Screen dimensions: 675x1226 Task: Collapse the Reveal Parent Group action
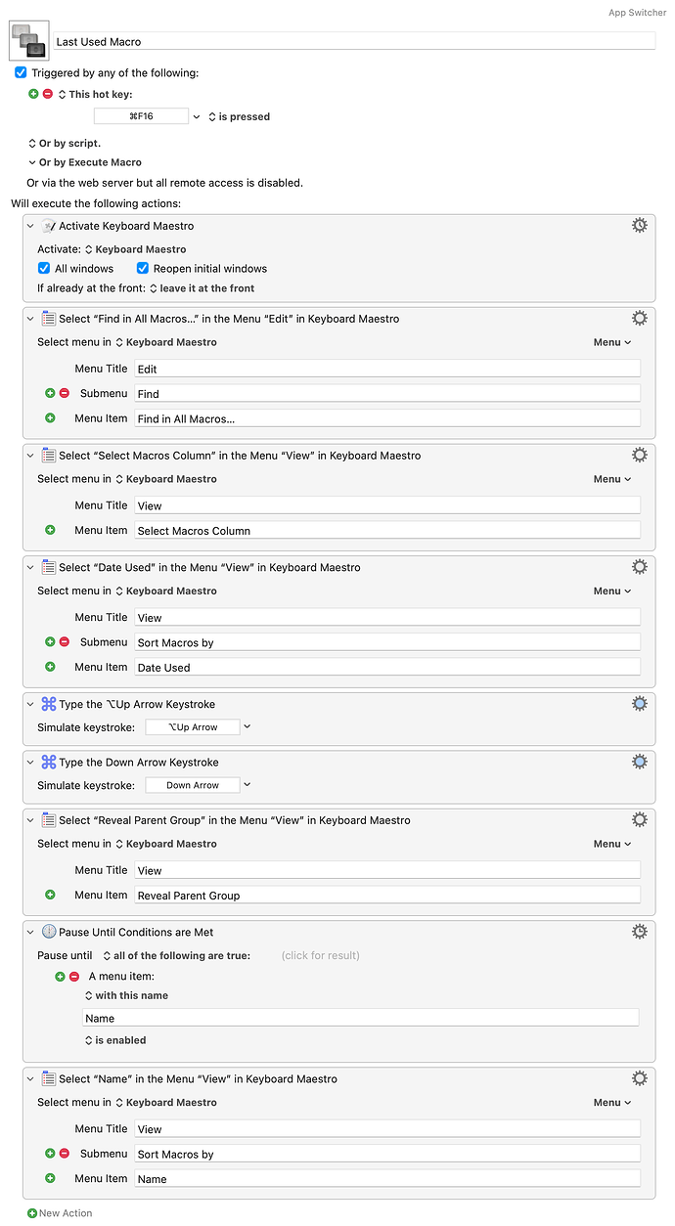[30, 820]
